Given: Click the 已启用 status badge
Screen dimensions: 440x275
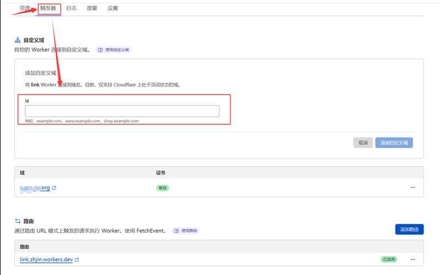Looking at the screenshot, I should [x=389, y=259].
